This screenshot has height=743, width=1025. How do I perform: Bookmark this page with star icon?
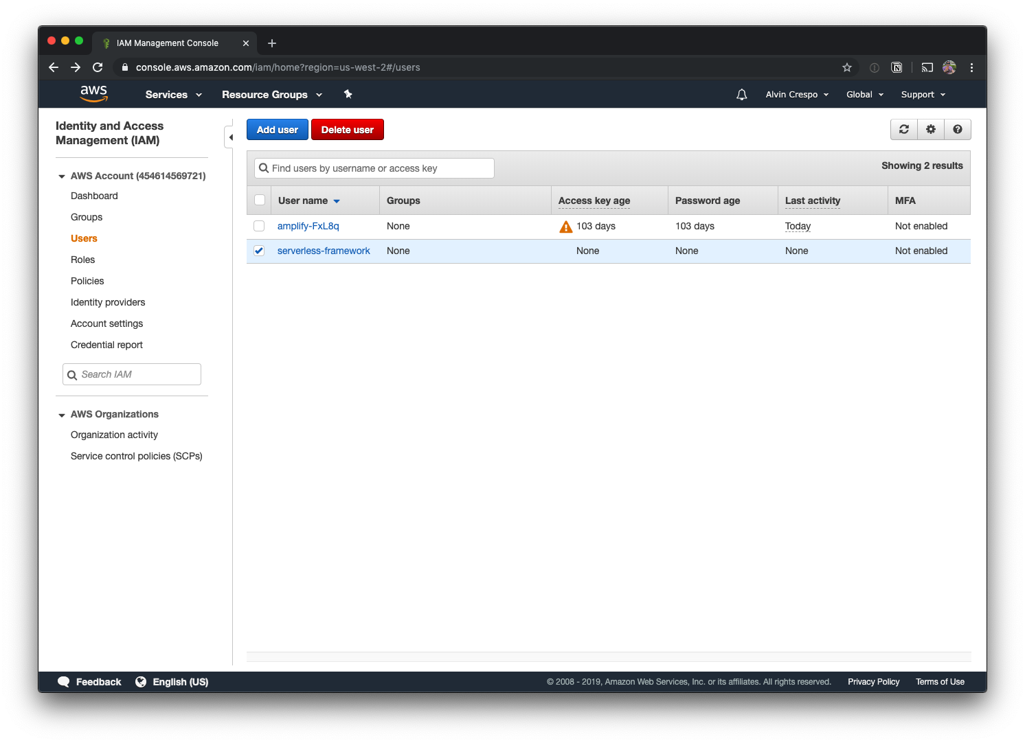coord(846,67)
